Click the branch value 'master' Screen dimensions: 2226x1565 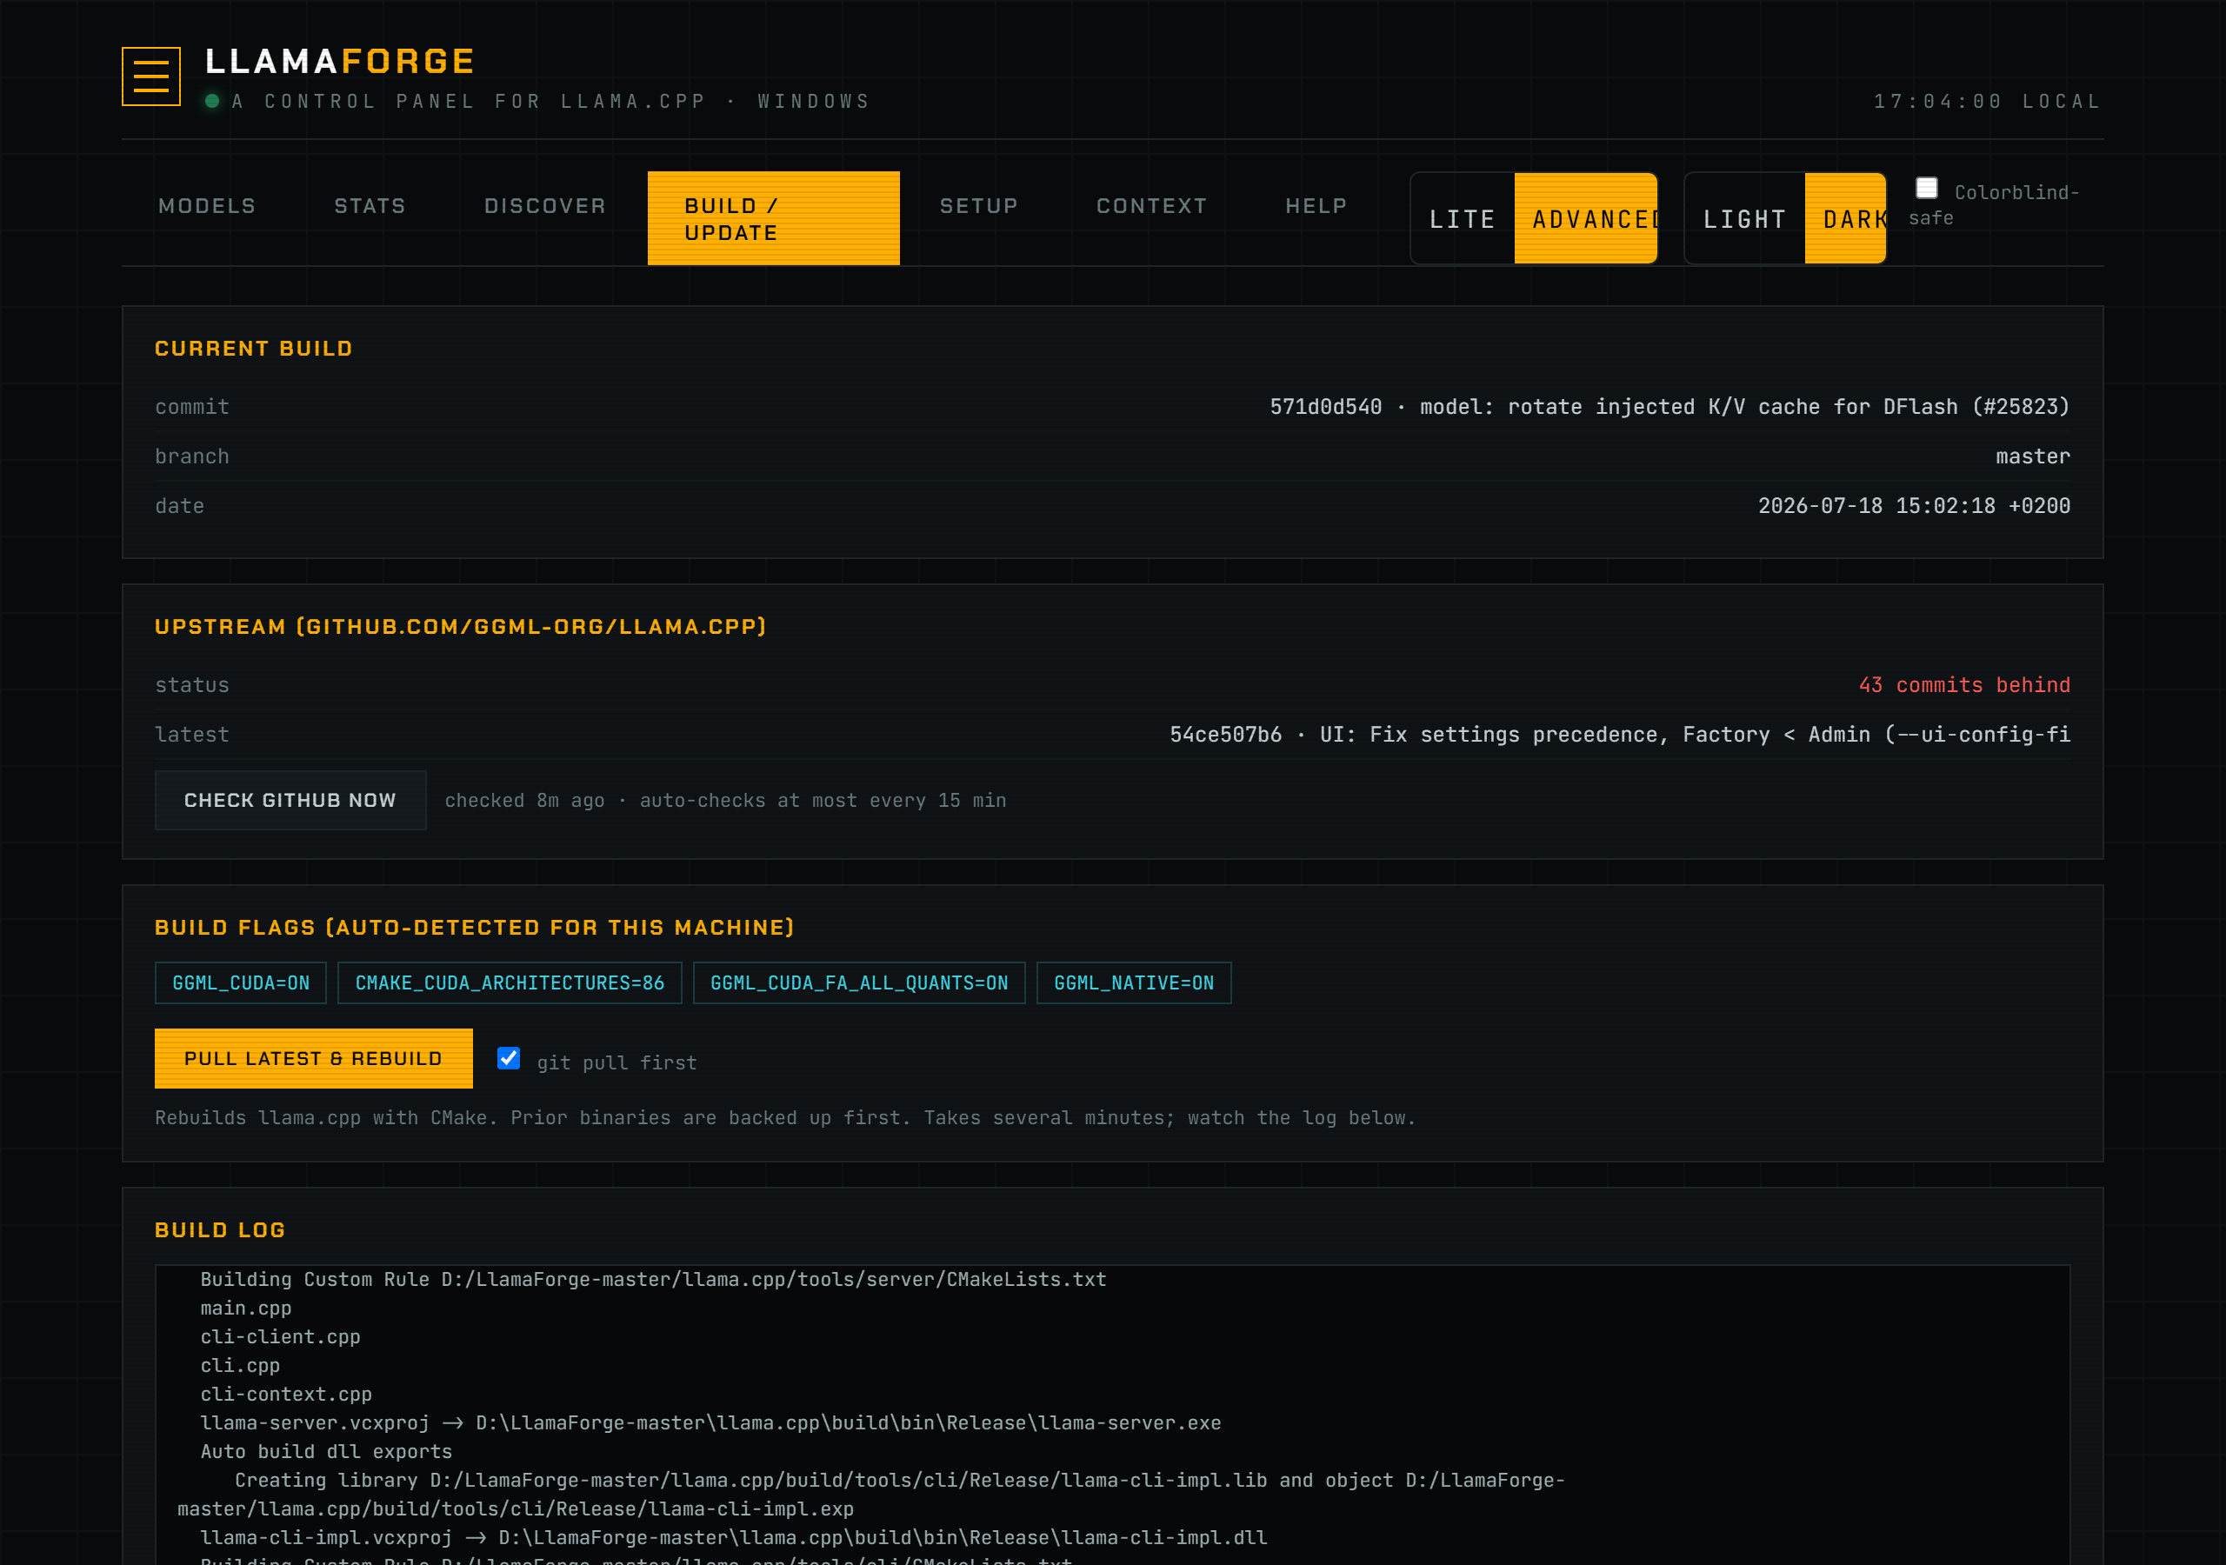2033,456
